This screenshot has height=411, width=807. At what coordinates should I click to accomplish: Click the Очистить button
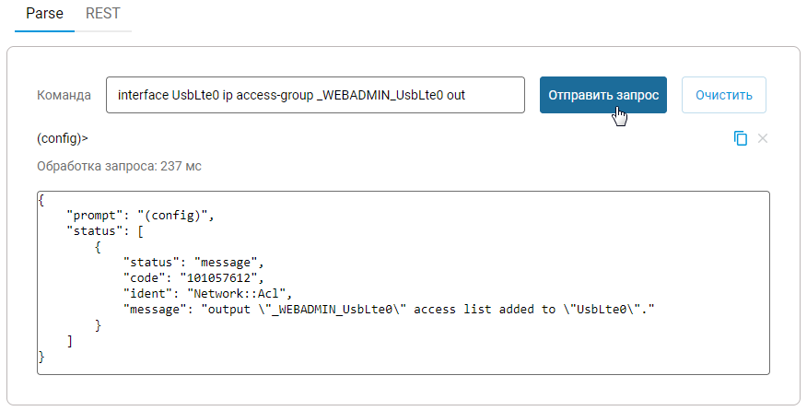click(724, 95)
